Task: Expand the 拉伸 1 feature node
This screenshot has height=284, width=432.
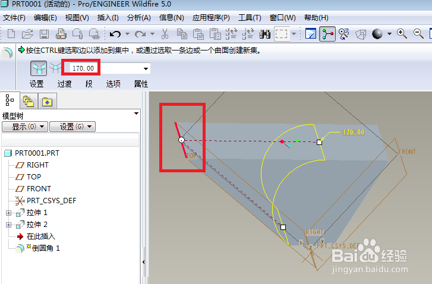Action: click(8, 213)
